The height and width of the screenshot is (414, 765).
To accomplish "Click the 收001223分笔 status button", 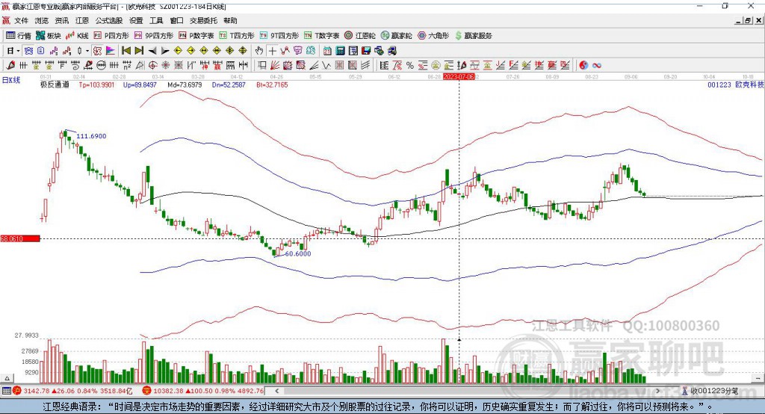I will 710,391.
